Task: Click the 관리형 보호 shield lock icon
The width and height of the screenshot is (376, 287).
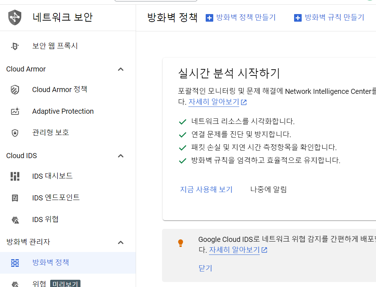Action: coord(15,133)
